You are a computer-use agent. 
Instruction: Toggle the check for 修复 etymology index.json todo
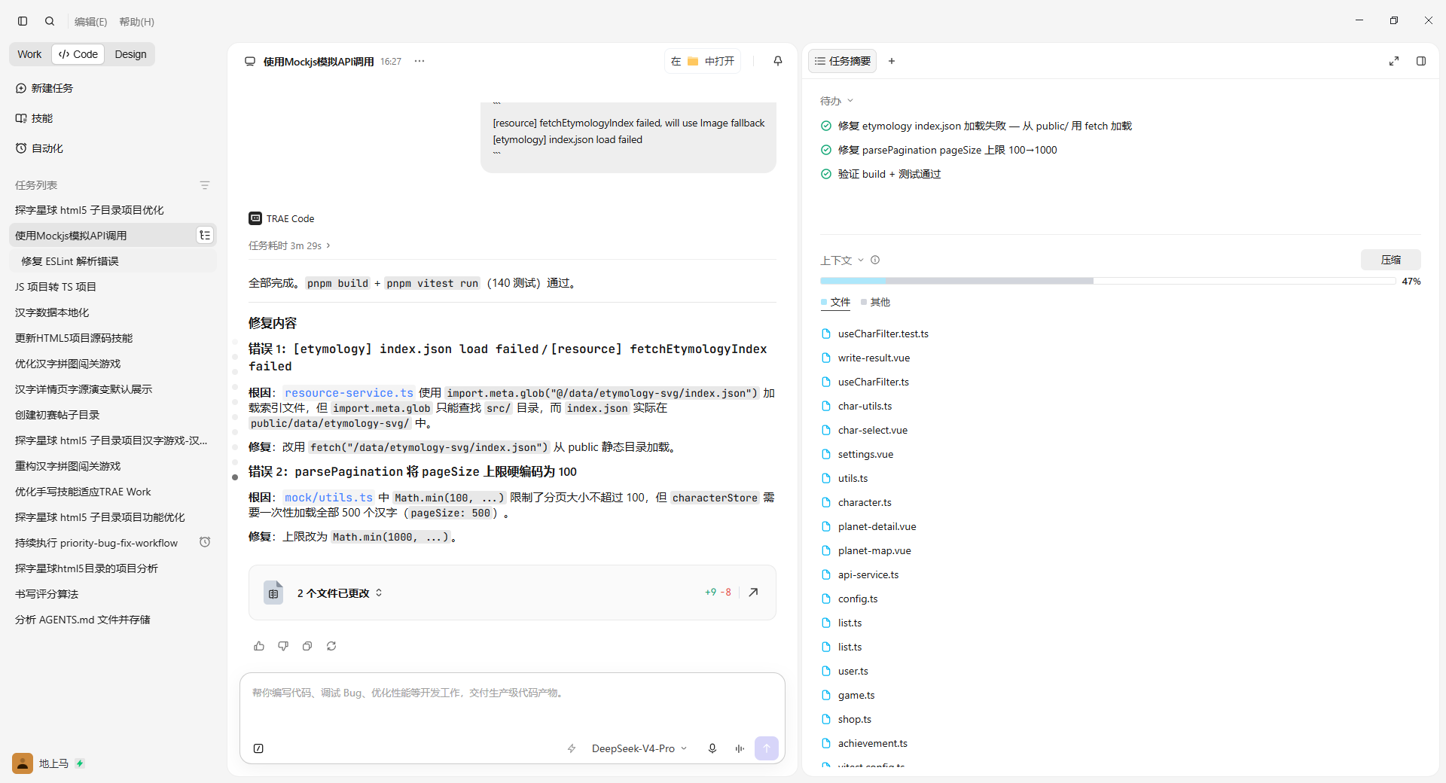[826, 126]
